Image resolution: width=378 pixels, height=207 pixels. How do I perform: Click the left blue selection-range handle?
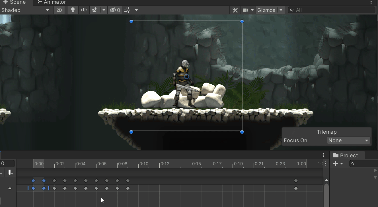tap(28, 188)
